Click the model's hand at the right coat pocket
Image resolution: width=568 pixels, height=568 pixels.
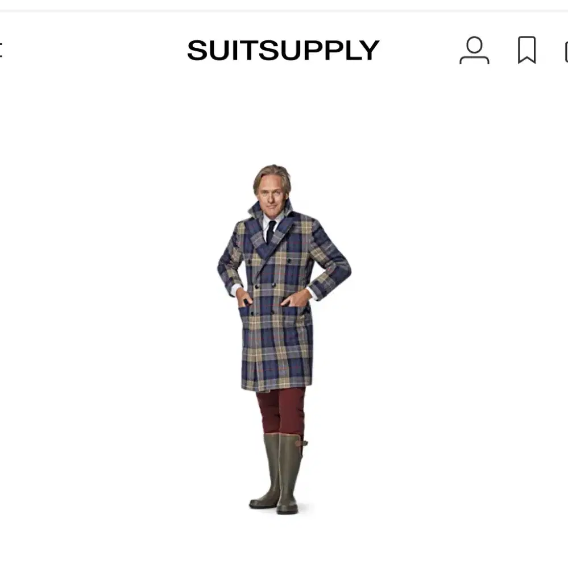pos(297,298)
